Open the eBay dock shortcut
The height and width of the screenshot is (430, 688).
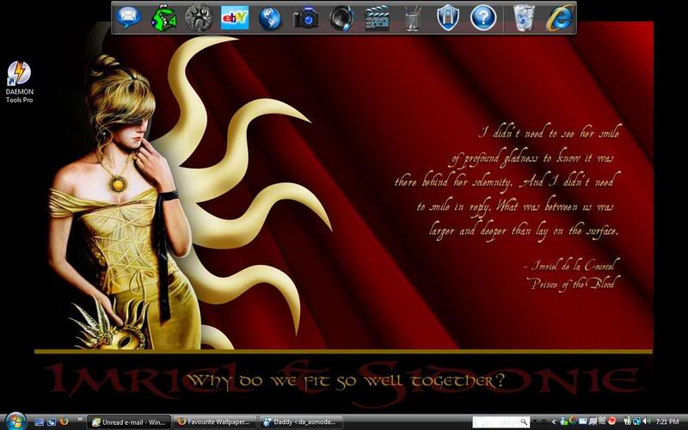point(235,18)
